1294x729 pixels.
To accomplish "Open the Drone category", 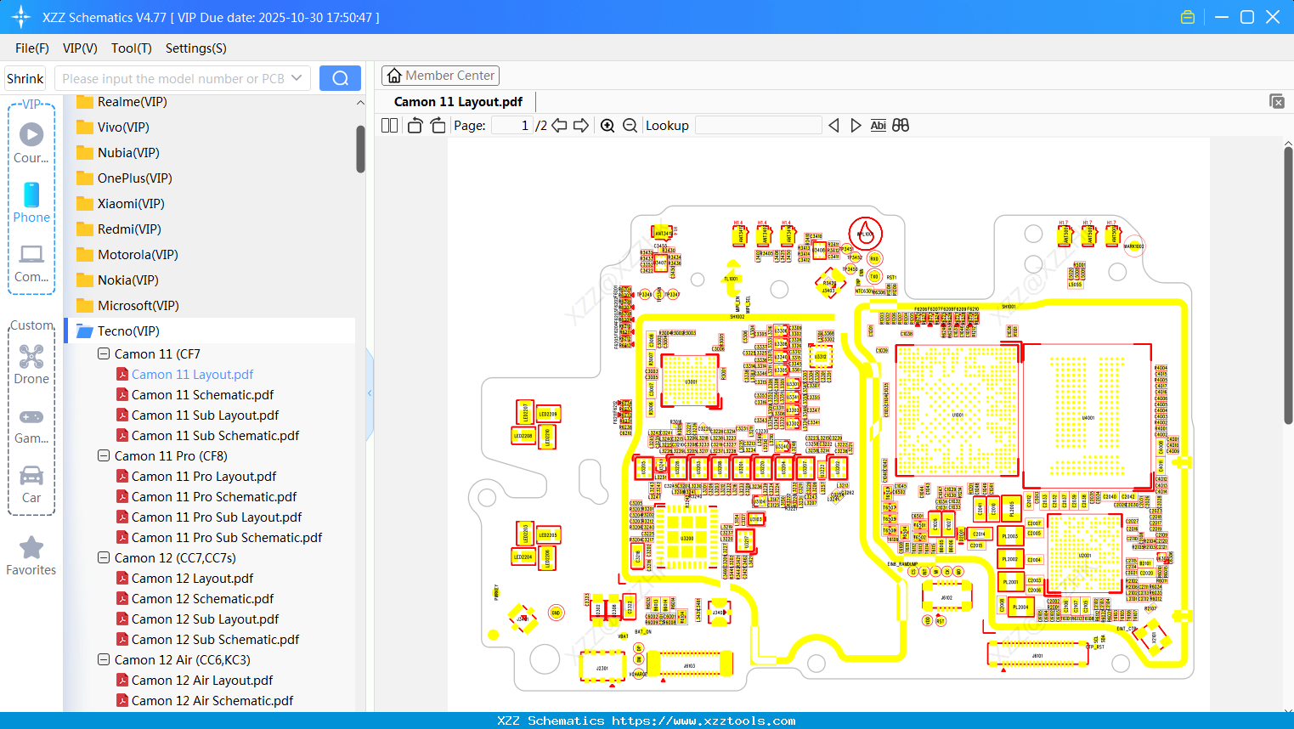I will (31, 364).
